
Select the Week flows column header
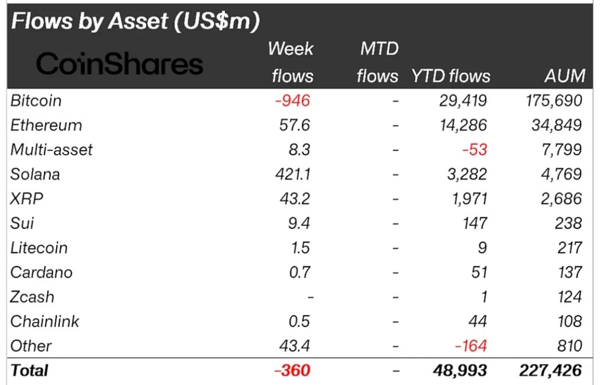[291, 62]
